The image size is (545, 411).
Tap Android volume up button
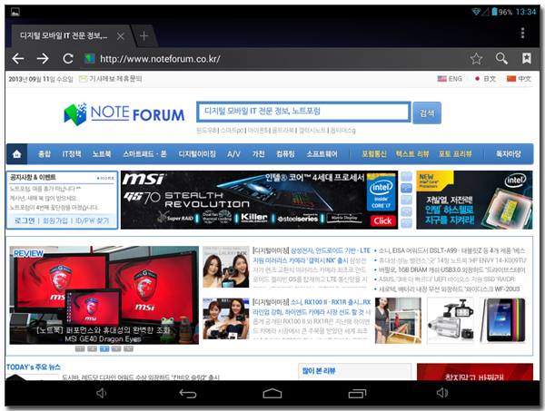point(442,393)
